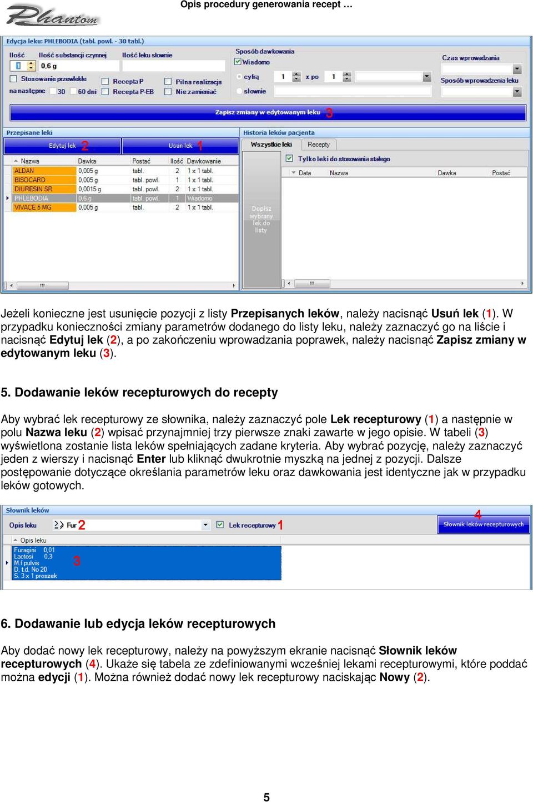
Task: Click the Przepisane leki horizontal scrollbar thumb
Action: coord(43,285)
